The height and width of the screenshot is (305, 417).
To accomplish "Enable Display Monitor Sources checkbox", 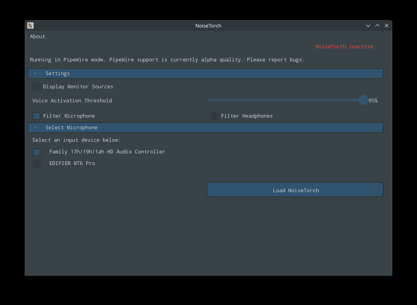I will (36, 86).
